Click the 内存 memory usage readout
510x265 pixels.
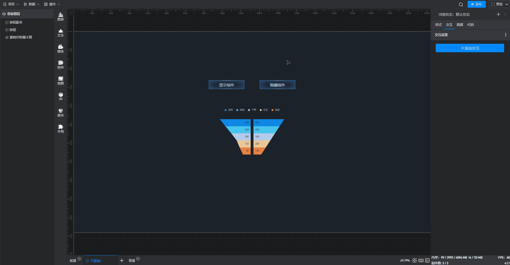[x=457, y=258]
